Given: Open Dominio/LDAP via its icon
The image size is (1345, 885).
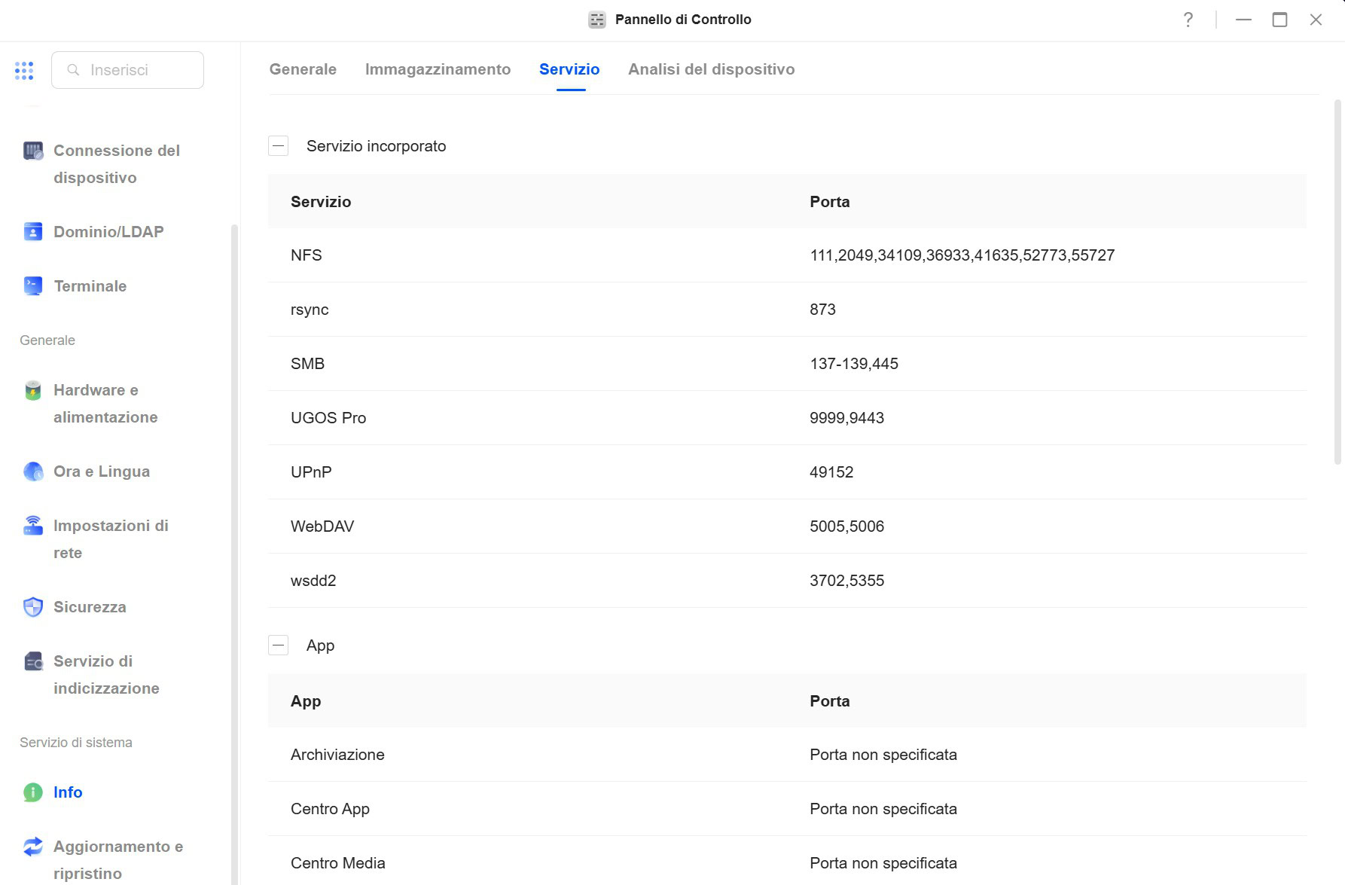Looking at the screenshot, I should coord(33,232).
